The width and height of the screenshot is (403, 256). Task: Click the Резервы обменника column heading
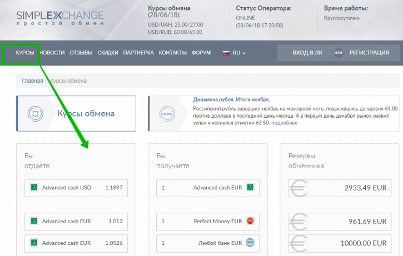click(306, 161)
